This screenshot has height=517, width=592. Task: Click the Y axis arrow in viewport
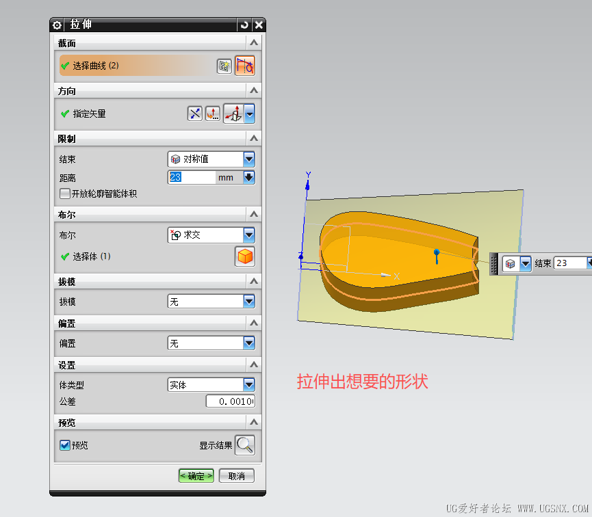[307, 185]
